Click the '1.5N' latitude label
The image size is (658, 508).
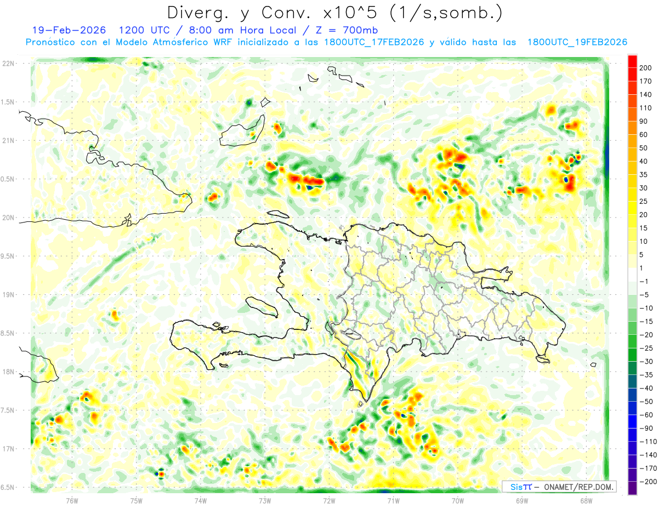8,102
